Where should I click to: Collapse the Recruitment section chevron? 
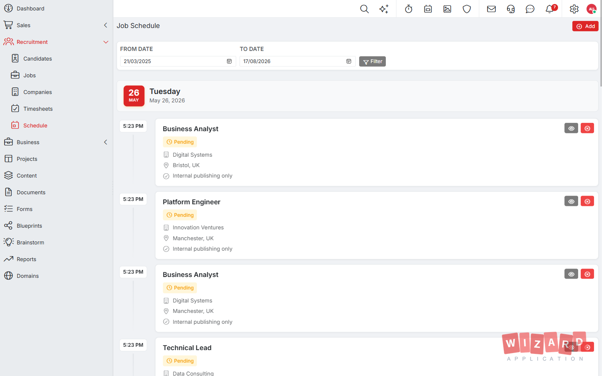point(105,42)
